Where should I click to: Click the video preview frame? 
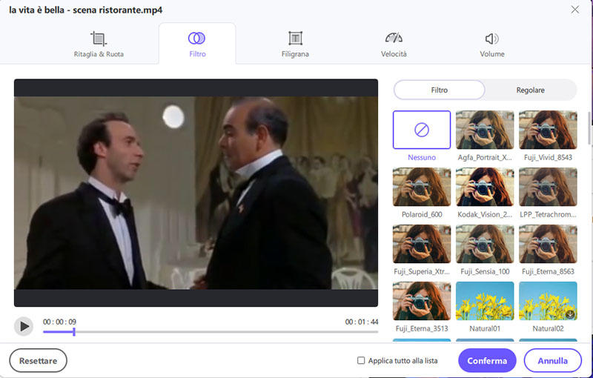(x=196, y=193)
